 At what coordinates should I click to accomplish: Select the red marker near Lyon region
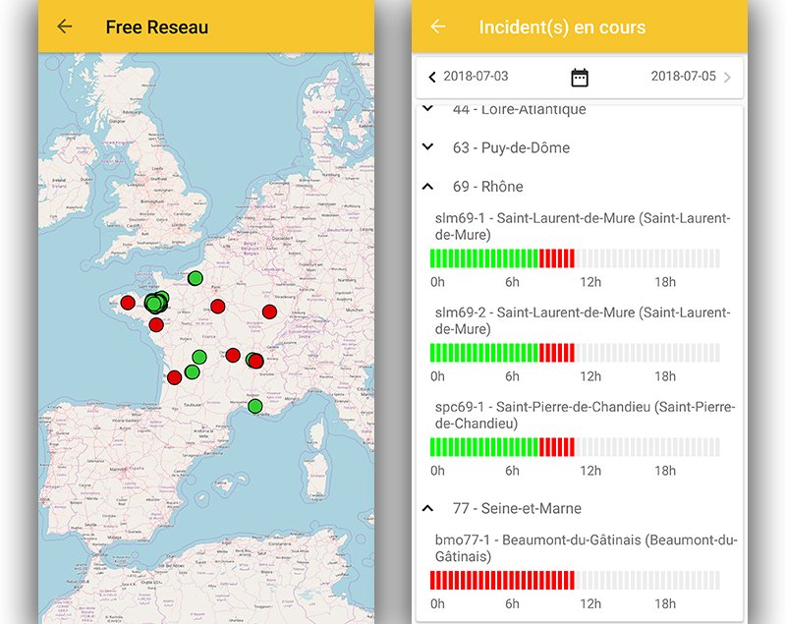pos(253,360)
